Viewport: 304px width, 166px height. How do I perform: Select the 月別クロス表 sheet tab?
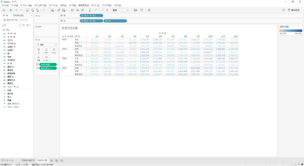[42, 160]
